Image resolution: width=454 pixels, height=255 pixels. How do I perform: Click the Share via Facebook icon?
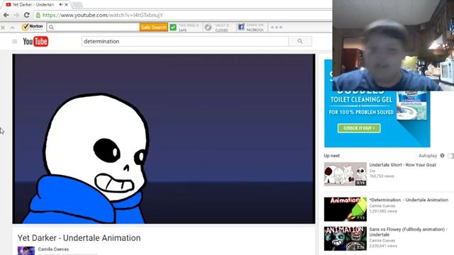click(241, 27)
